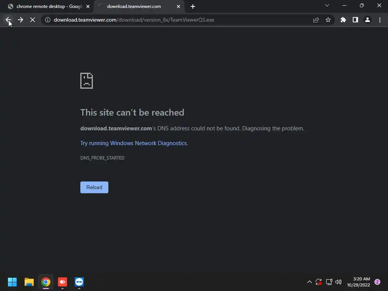Click the sync tray icon with red dot
The height and width of the screenshot is (291, 388).
[x=318, y=282]
